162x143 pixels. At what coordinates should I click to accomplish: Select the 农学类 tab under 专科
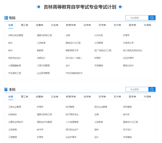click(x=102, y=25)
